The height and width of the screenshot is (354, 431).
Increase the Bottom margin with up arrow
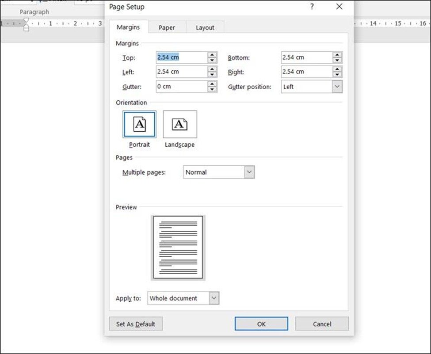[x=337, y=54]
